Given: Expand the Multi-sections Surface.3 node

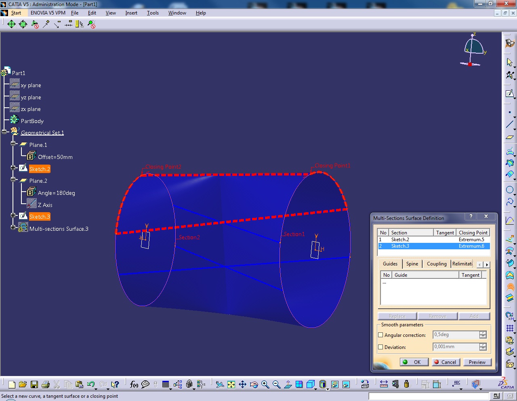Looking at the screenshot, I should point(13,228).
